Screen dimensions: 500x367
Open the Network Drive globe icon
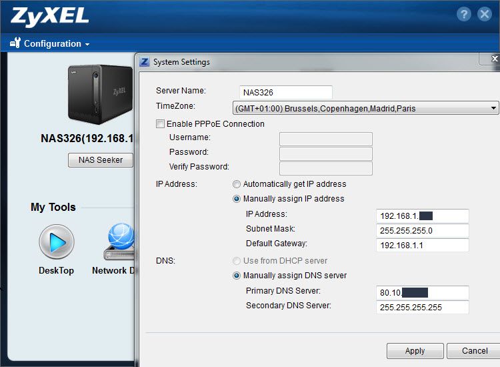tap(120, 242)
